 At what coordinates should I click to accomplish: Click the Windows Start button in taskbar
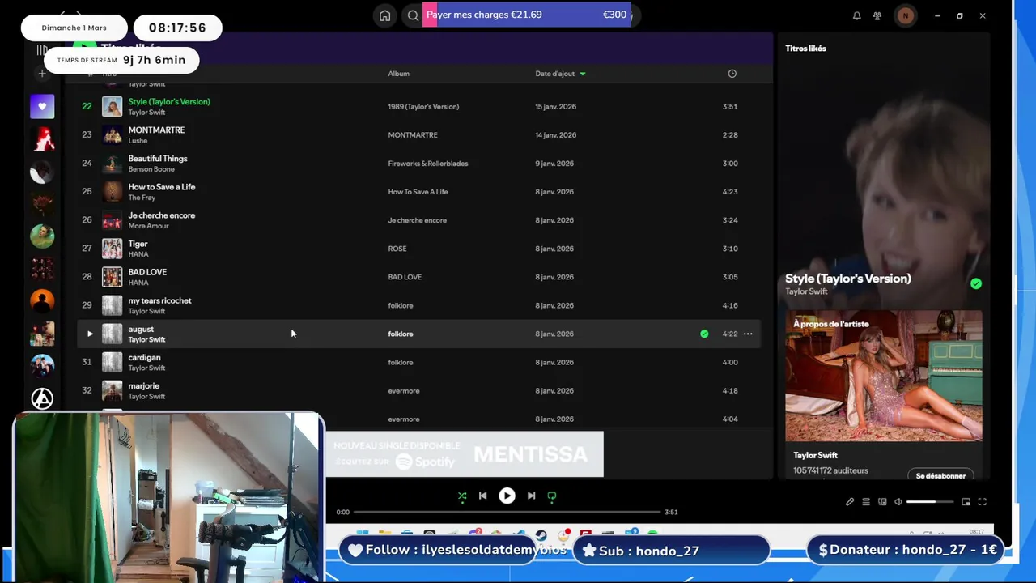click(362, 533)
